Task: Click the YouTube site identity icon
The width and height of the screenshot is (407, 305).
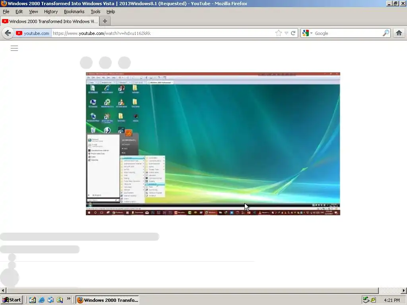Action: pyautogui.click(x=19, y=33)
